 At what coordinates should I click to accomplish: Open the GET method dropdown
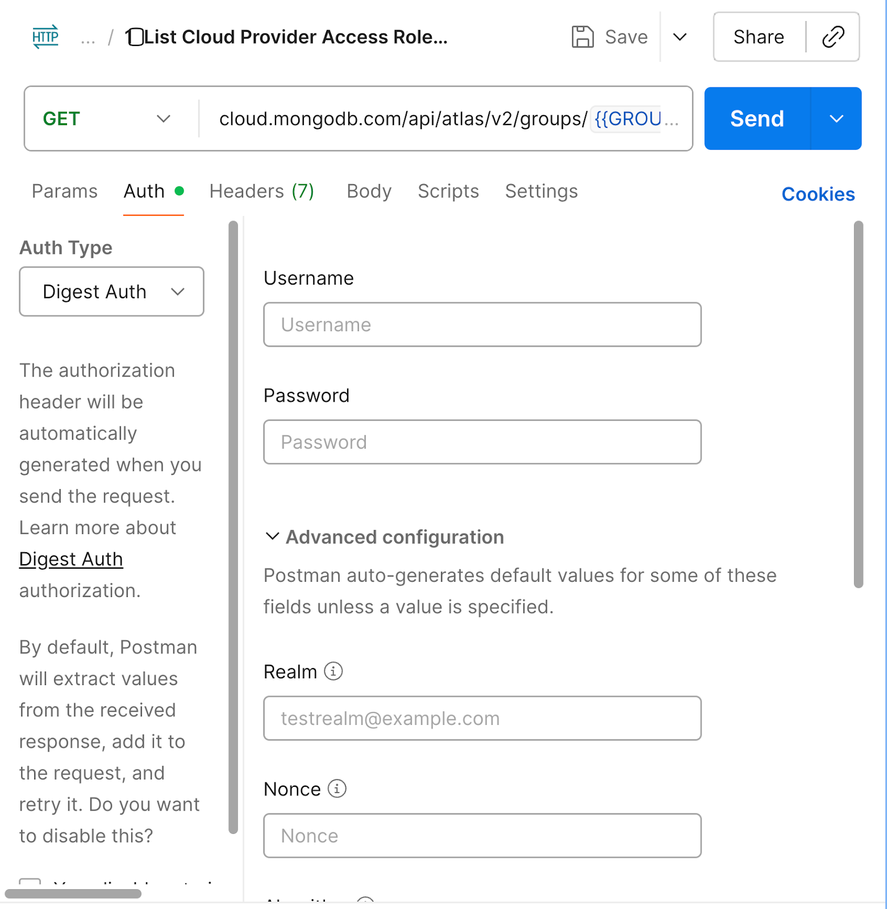coord(107,119)
